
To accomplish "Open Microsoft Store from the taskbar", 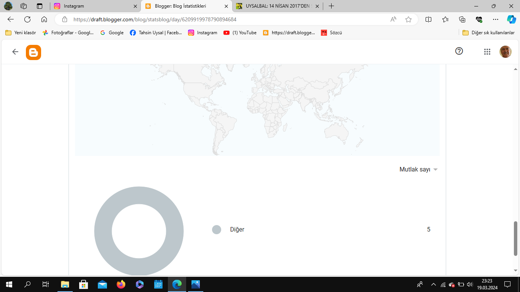I will [x=84, y=284].
